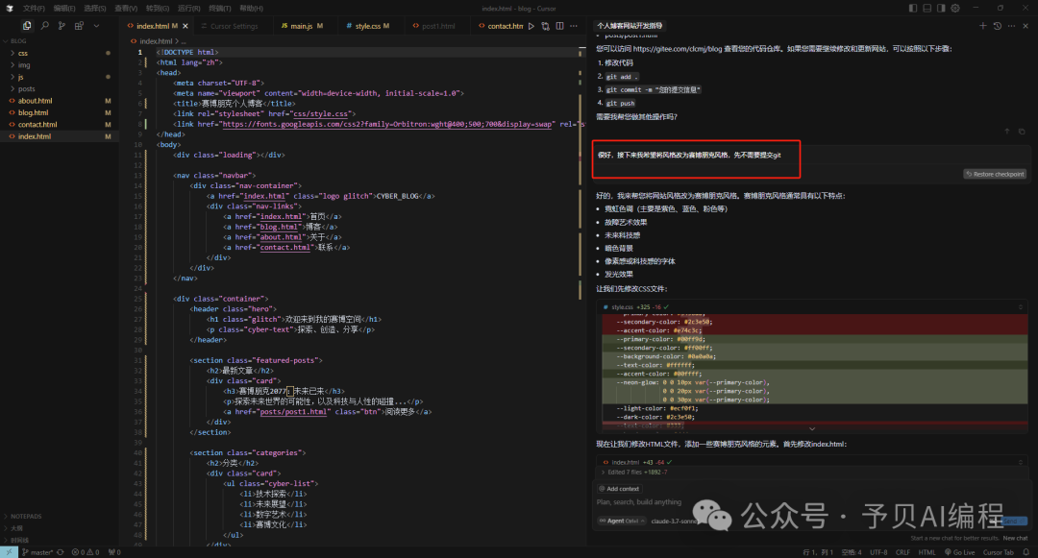
Task: Open the 帮助(H) menu
Action: click(251, 8)
